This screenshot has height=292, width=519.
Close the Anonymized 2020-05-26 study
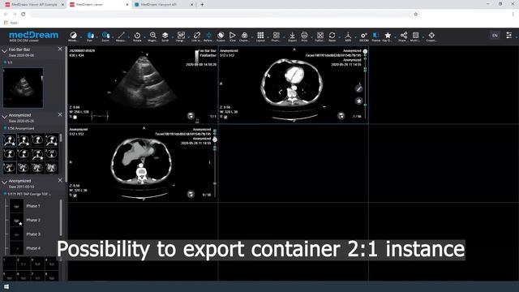pos(60,114)
